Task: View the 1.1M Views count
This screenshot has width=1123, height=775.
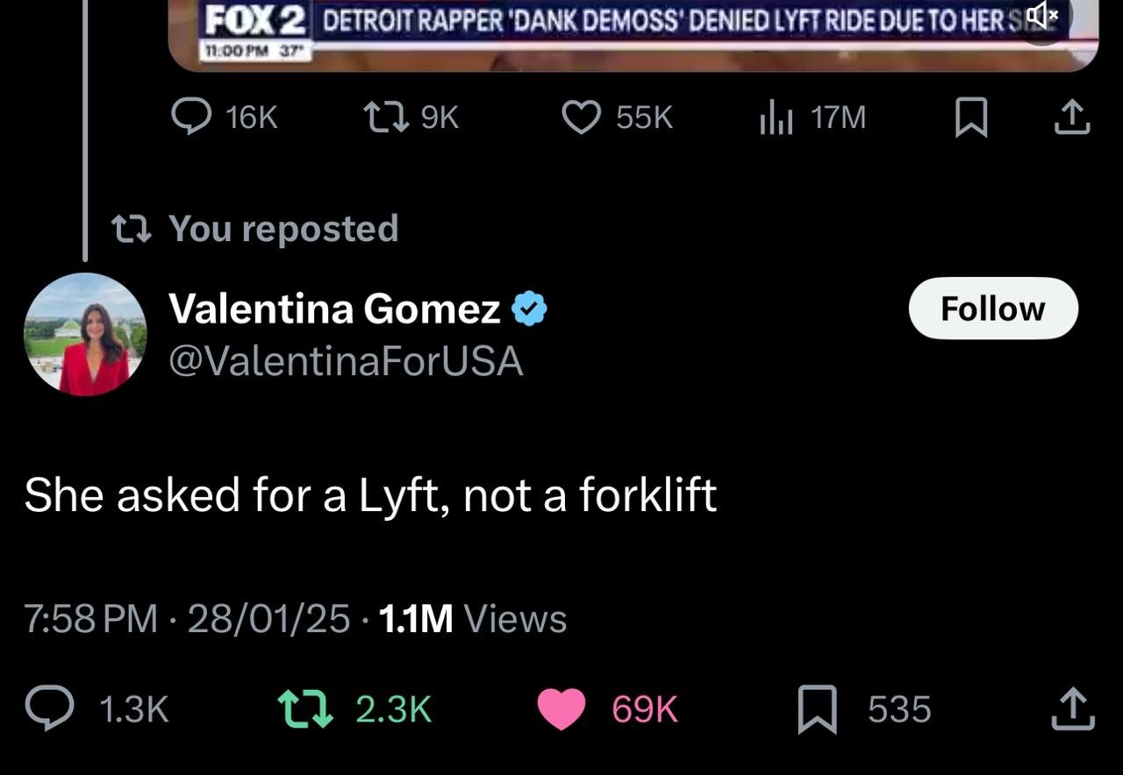Action: (473, 619)
